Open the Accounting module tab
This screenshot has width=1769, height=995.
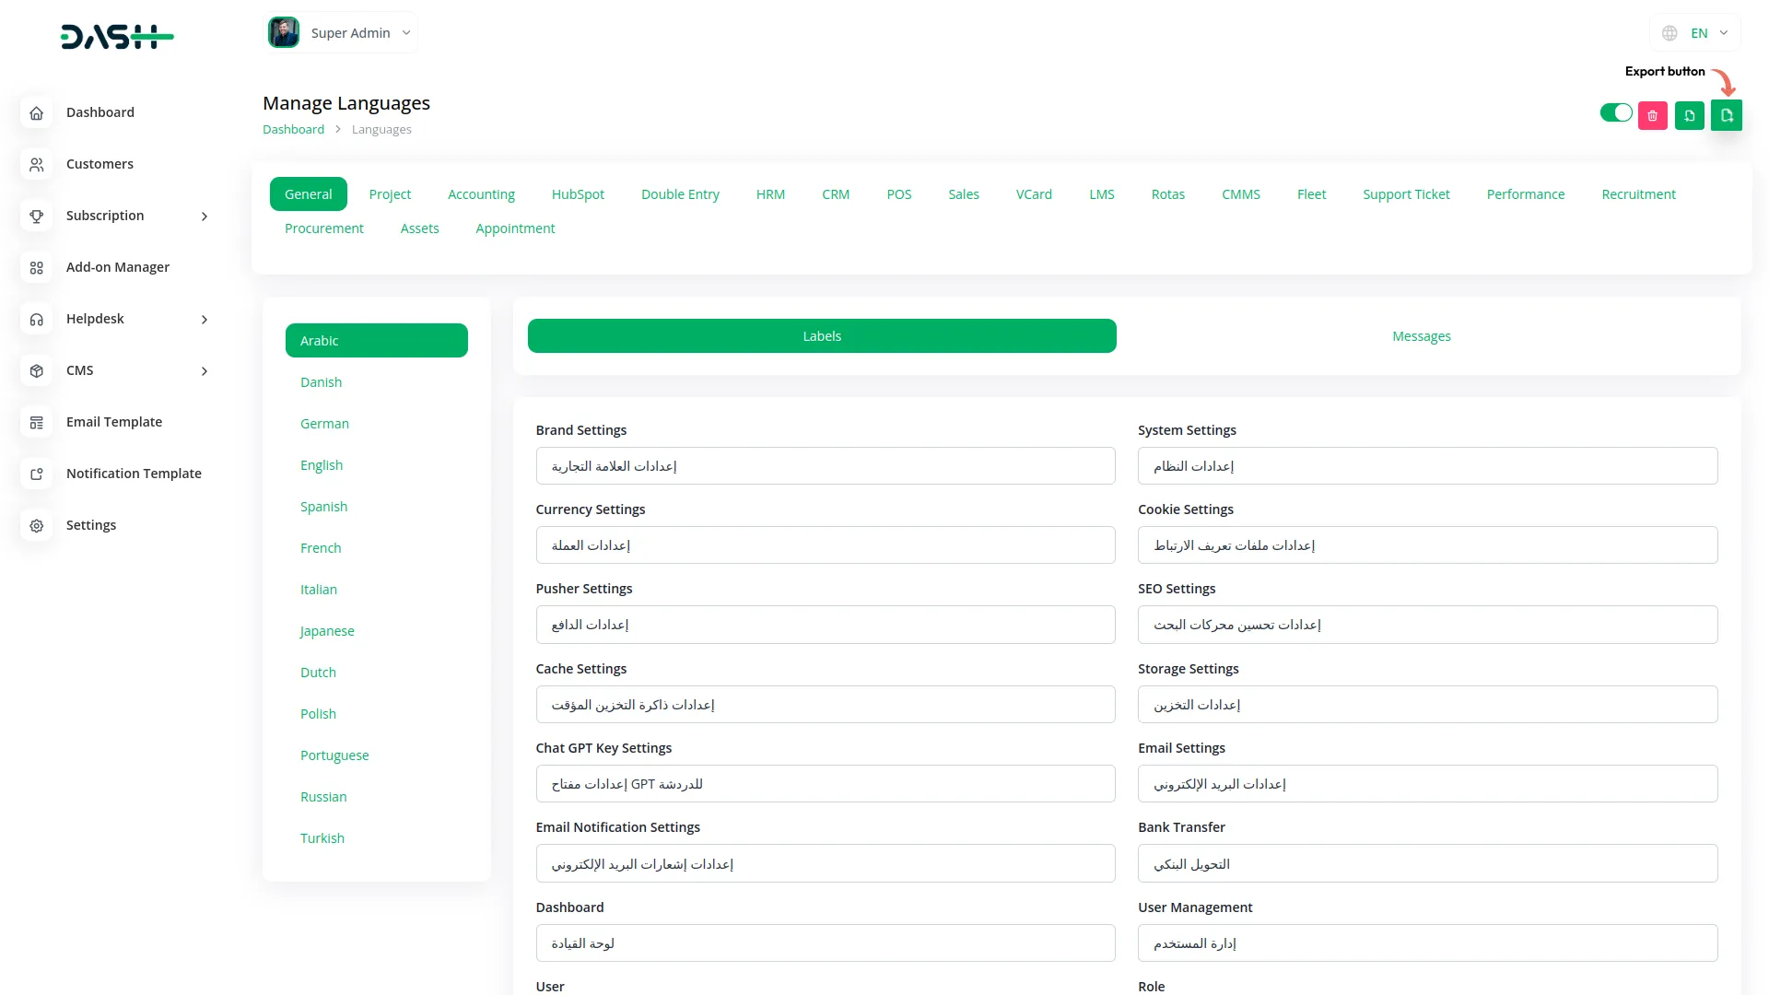pyautogui.click(x=481, y=194)
